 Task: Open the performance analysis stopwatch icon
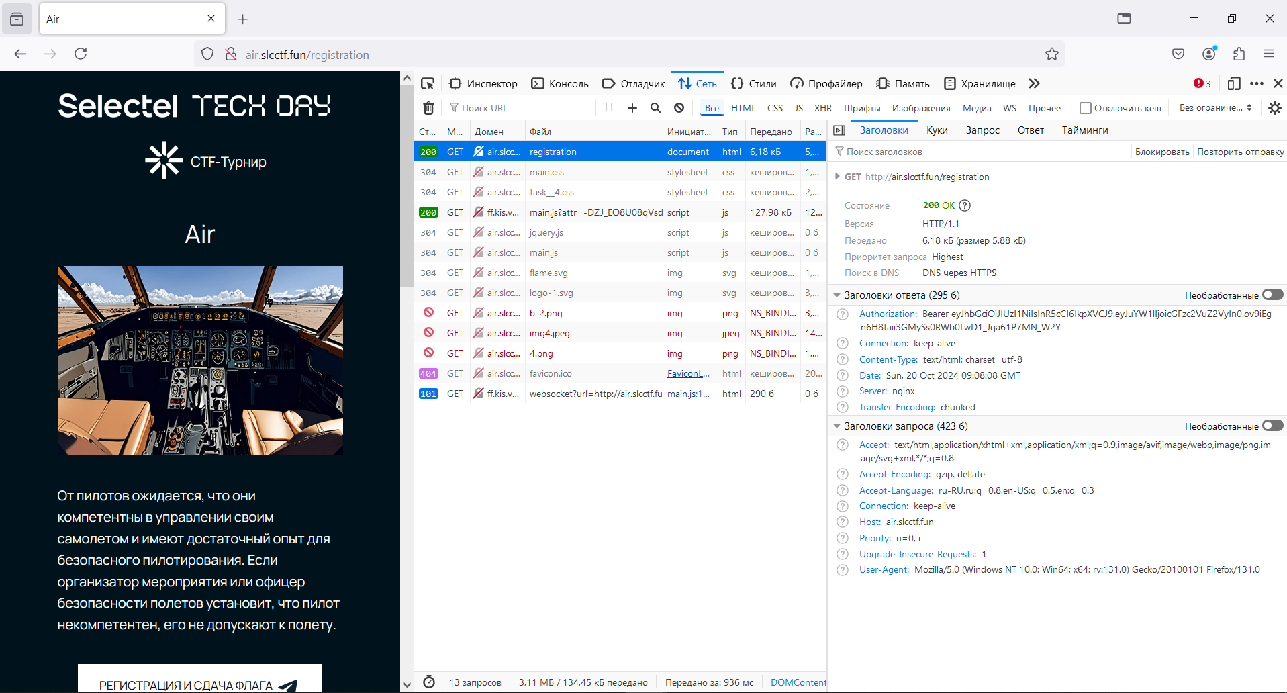(x=429, y=682)
